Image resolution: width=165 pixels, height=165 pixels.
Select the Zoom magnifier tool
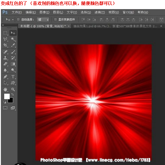click(x=13, y=89)
